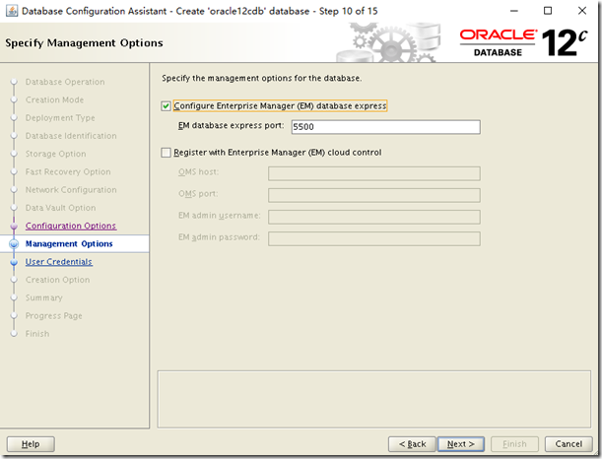Click the Deployment Type step

click(60, 118)
